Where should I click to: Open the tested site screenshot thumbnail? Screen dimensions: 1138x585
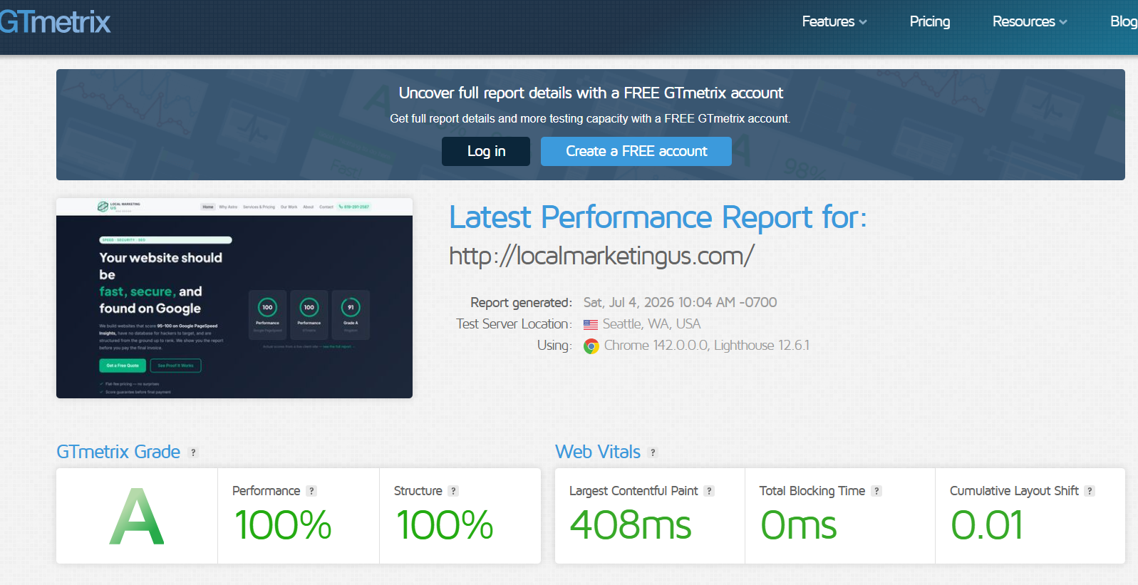pos(234,298)
